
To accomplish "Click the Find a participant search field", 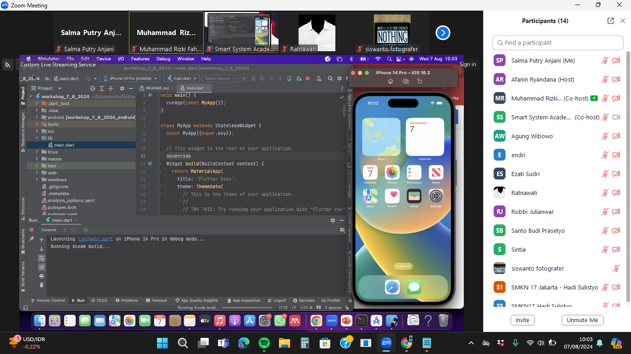I will 558,42.
